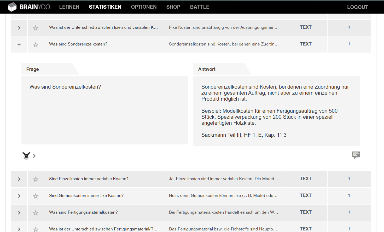Open the comment speech bubble icon
Viewport: 384px width, 232px height.
tap(356, 155)
